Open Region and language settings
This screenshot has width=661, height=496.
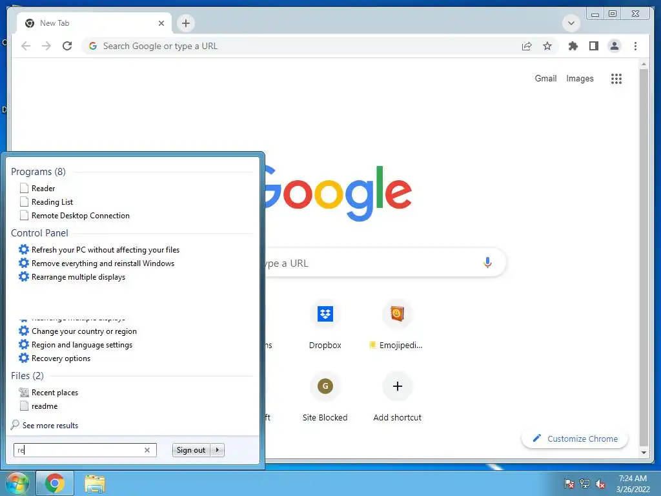82,345
